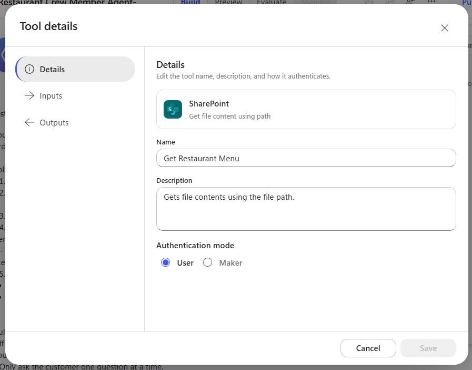This screenshot has height=370, width=472.
Task: Edit the Name field 'Get Restaurant Menu'
Action: click(x=306, y=158)
